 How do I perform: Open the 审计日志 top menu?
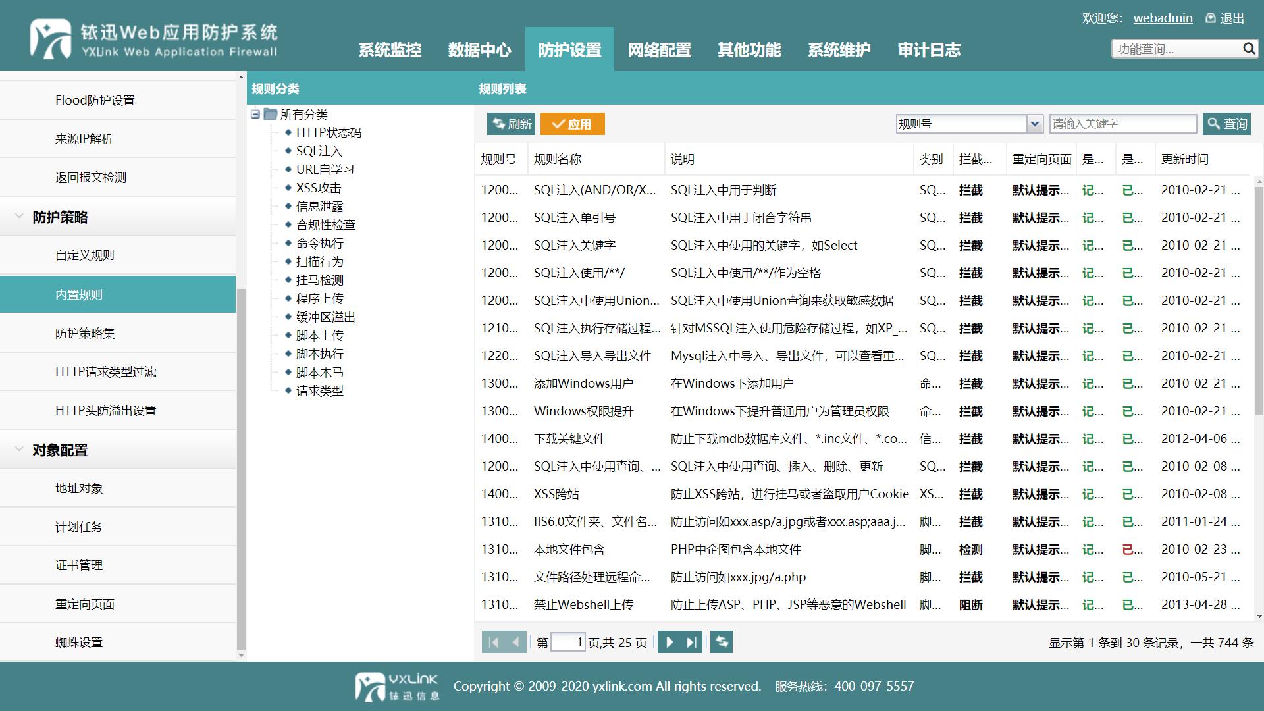click(929, 49)
